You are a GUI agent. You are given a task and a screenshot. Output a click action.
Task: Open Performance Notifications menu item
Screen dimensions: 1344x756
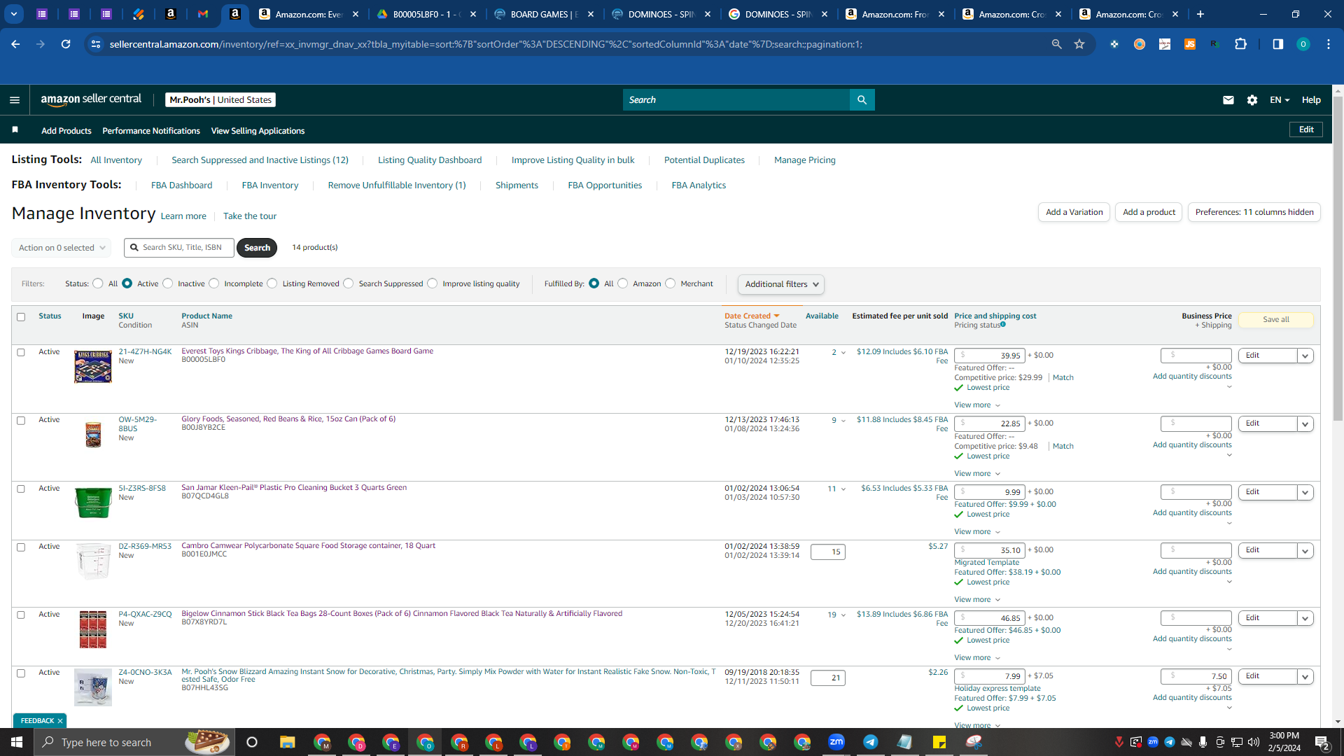point(151,131)
